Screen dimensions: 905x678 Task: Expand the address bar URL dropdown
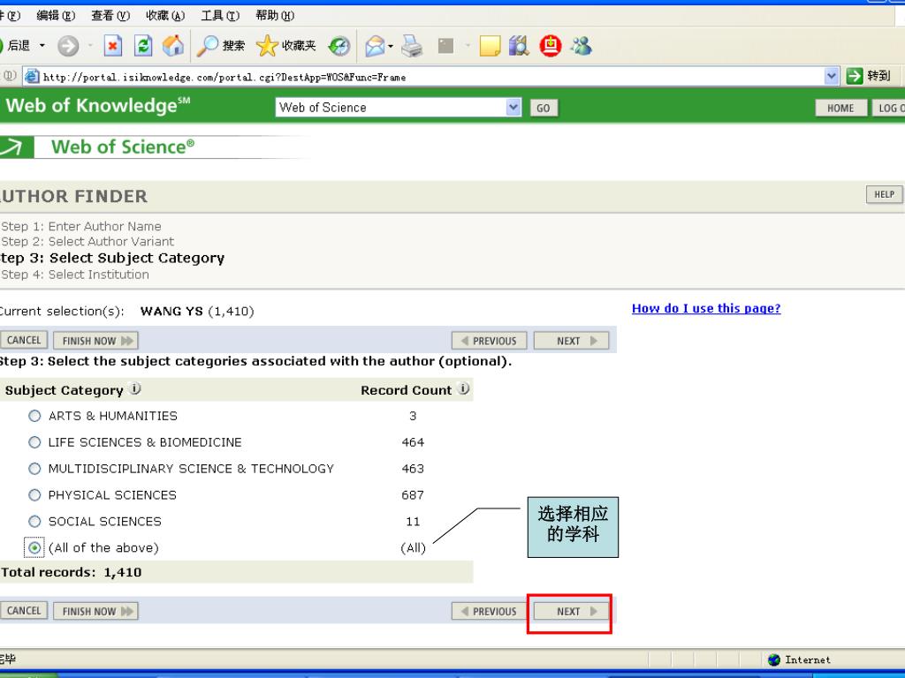[x=831, y=76]
